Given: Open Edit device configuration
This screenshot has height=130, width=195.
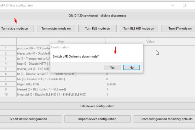Looking at the screenshot, I should pyautogui.click(x=97, y=106).
